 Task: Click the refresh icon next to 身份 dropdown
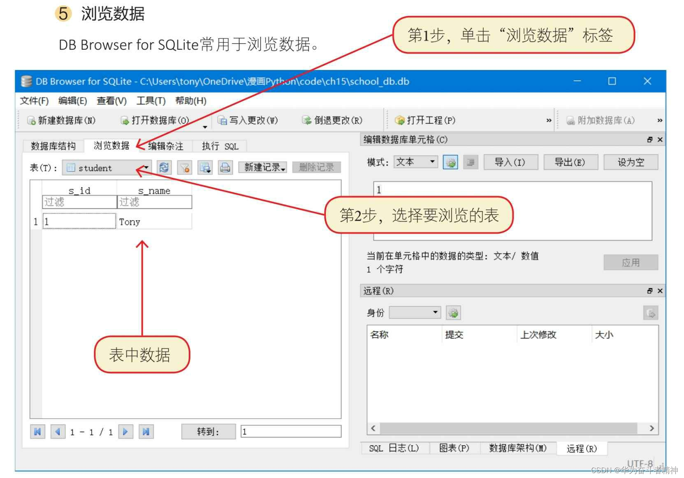coord(454,313)
